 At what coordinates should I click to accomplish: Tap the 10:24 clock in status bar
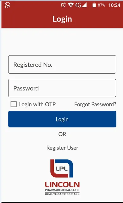[114, 5]
